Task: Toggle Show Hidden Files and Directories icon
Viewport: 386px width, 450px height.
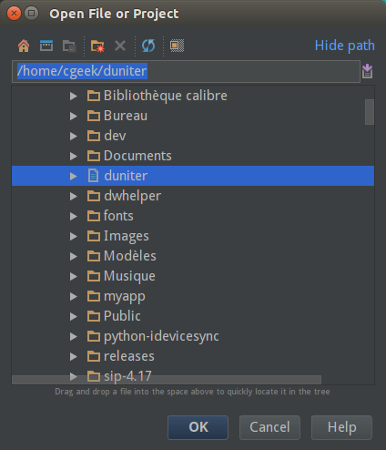Action: point(177,46)
